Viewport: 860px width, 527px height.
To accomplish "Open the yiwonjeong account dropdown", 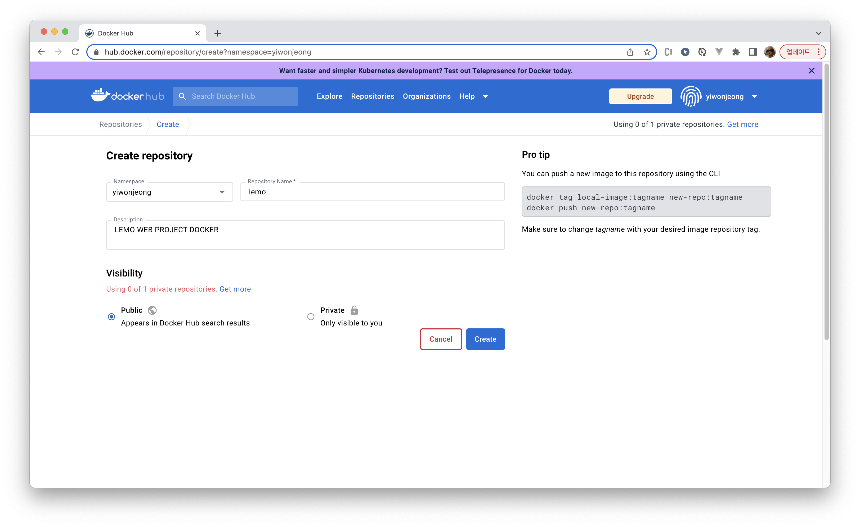I will pyautogui.click(x=754, y=97).
